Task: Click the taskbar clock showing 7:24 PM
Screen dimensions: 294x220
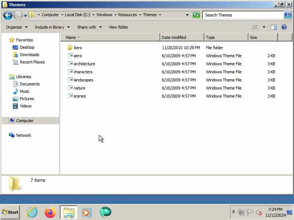Action: click(275, 212)
